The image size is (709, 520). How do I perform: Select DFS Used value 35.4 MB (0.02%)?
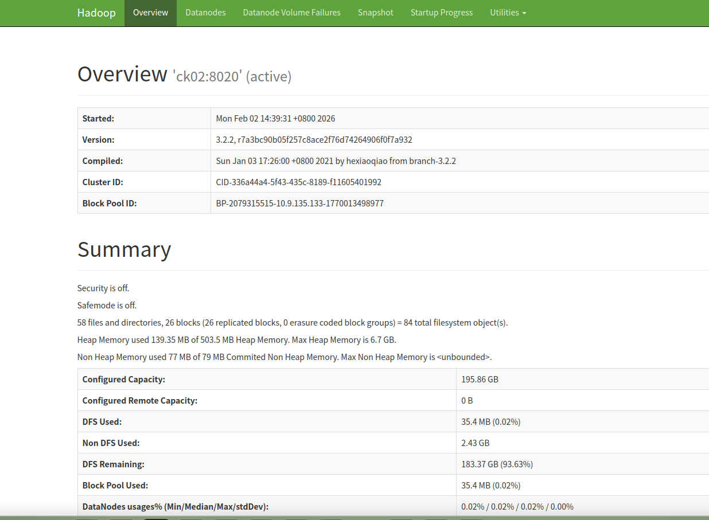pos(491,422)
